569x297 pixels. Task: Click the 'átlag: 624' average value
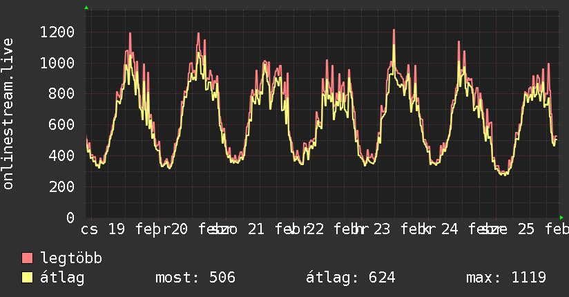(x=350, y=278)
